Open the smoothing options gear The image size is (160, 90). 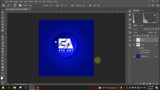[90, 5]
